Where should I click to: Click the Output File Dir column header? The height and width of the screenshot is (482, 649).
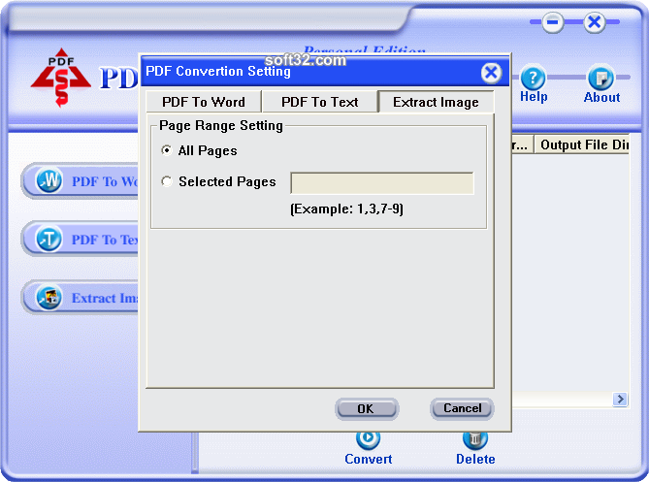(x=581, y=145)
